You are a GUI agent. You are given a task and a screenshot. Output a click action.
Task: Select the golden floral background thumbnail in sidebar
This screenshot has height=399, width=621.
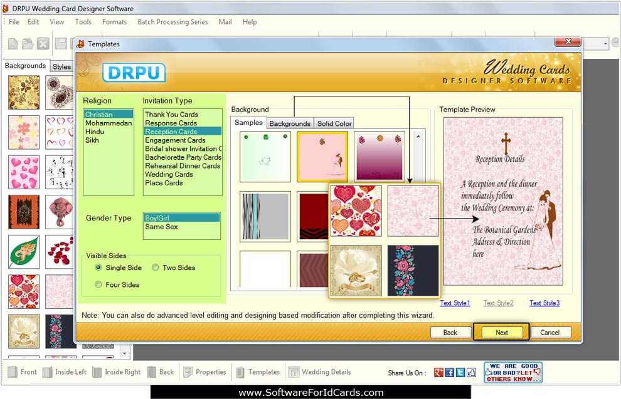24,93
